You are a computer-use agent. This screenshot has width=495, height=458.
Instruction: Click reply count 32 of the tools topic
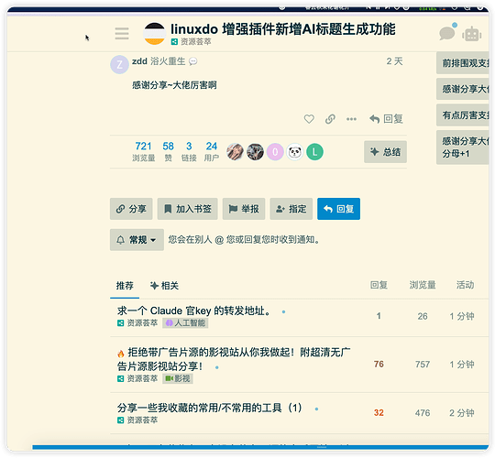click(379, 413)
